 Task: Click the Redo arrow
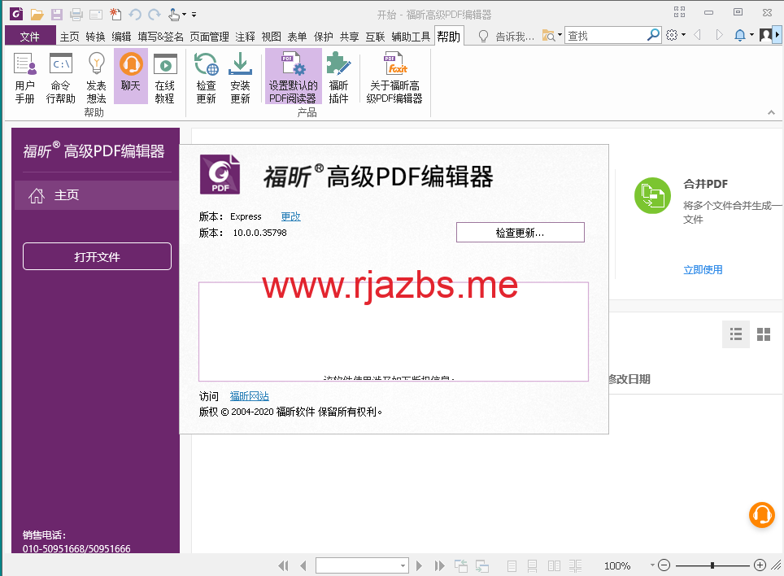(155, 15)
